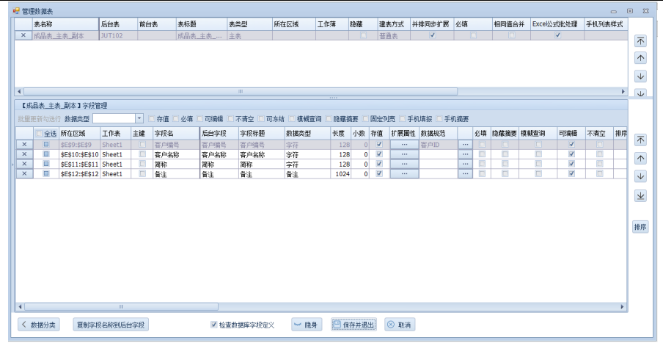Click 数据类型 cell in 备注 row
Viewport: 663px width, 343px height.
point(306,174)
